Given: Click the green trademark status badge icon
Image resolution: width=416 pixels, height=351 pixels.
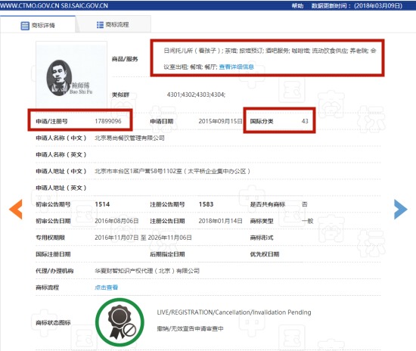Looking at the screenshot, I should (120, 322).
